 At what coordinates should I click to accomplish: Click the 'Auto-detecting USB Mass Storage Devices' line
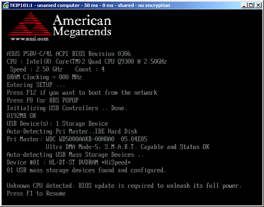(x=75, y=155)
